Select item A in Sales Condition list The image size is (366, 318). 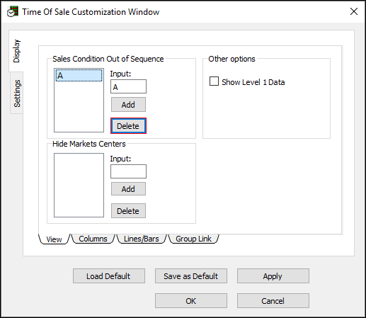(79, 76)
